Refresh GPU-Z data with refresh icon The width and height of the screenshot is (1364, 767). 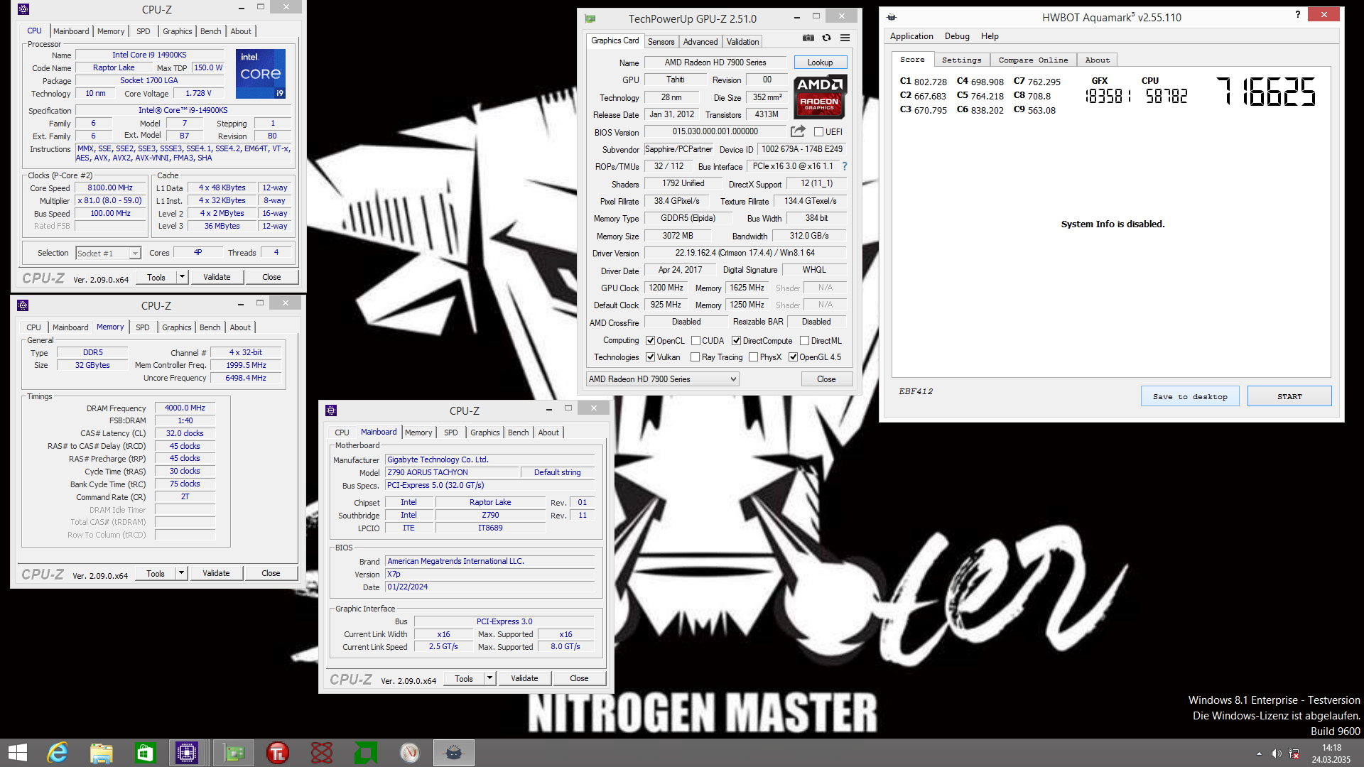826,38
